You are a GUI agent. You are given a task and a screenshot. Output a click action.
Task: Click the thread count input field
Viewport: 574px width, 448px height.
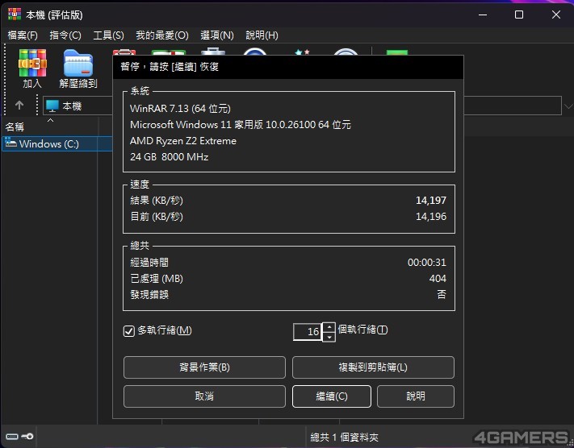point(307,331)
